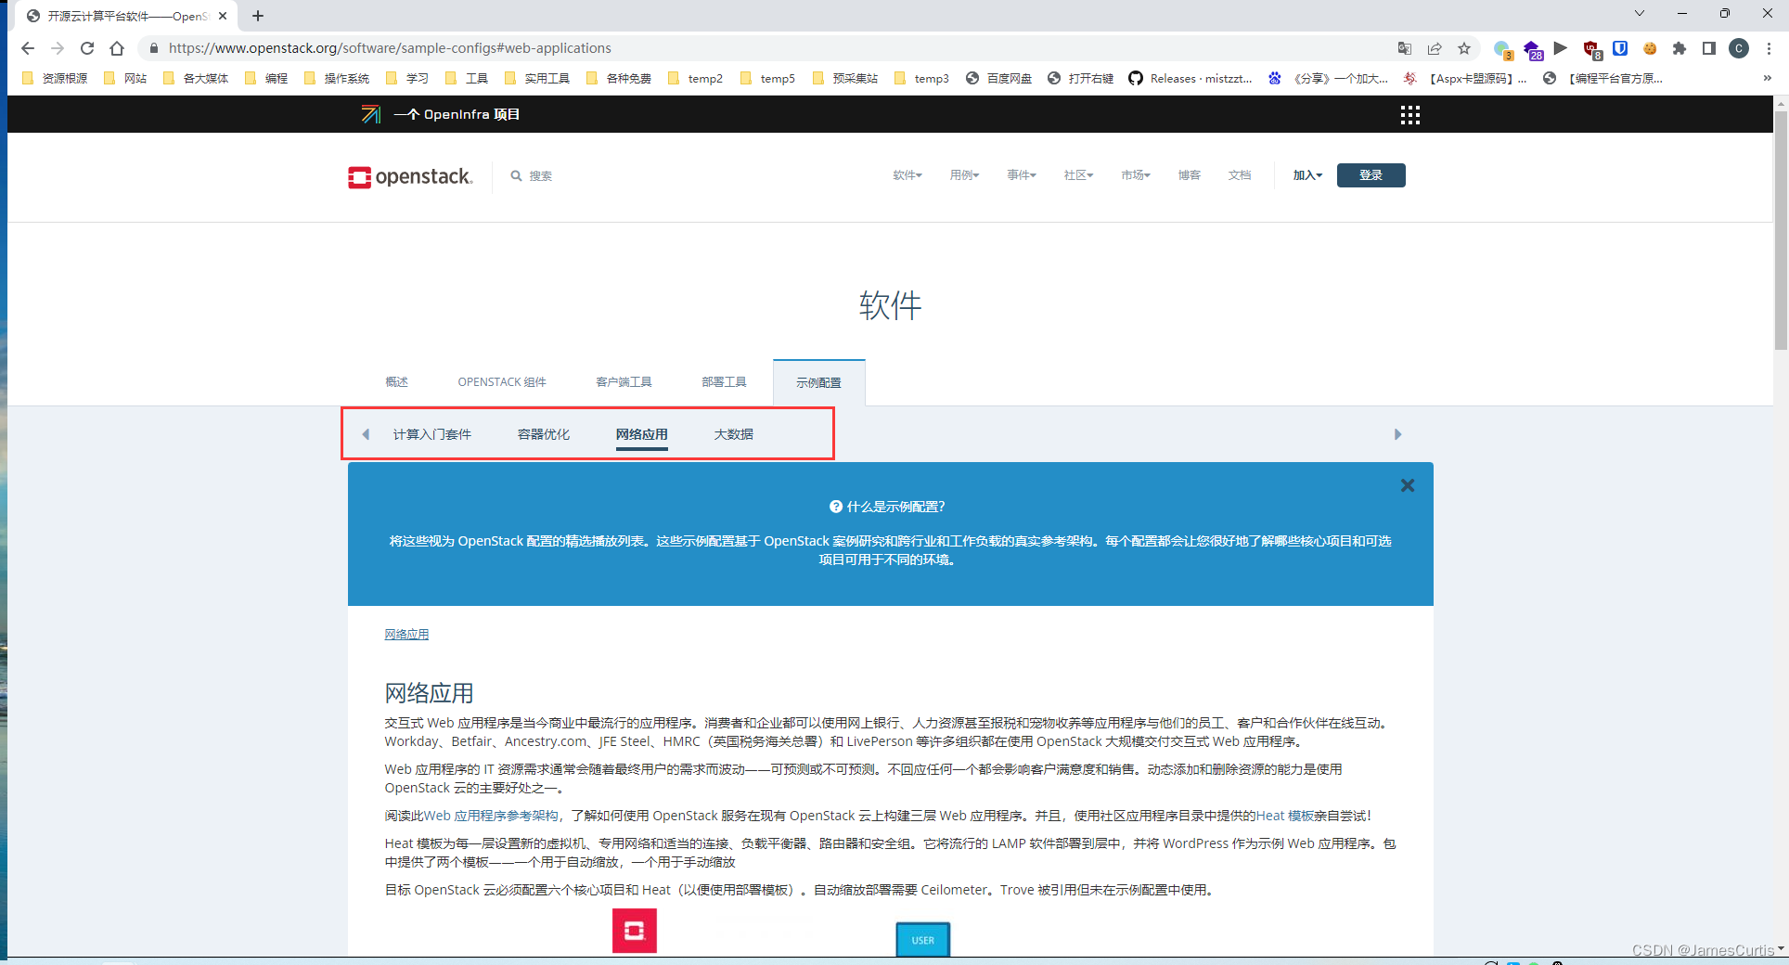The width and height of the screenshot is (1789, 965).
Task: Click the Bitwarden extension icon
Action: click(1620, 48)
